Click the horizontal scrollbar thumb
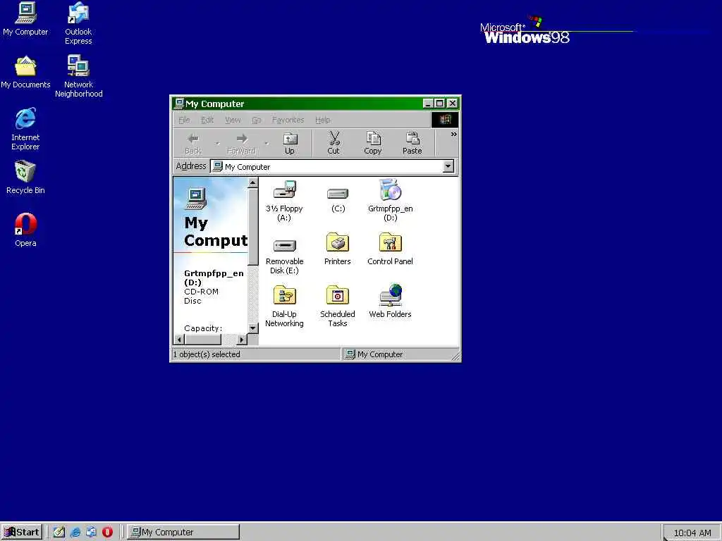 (202, 340)
